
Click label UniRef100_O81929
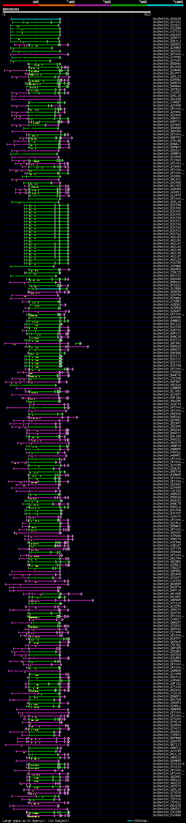click(167, 35)
